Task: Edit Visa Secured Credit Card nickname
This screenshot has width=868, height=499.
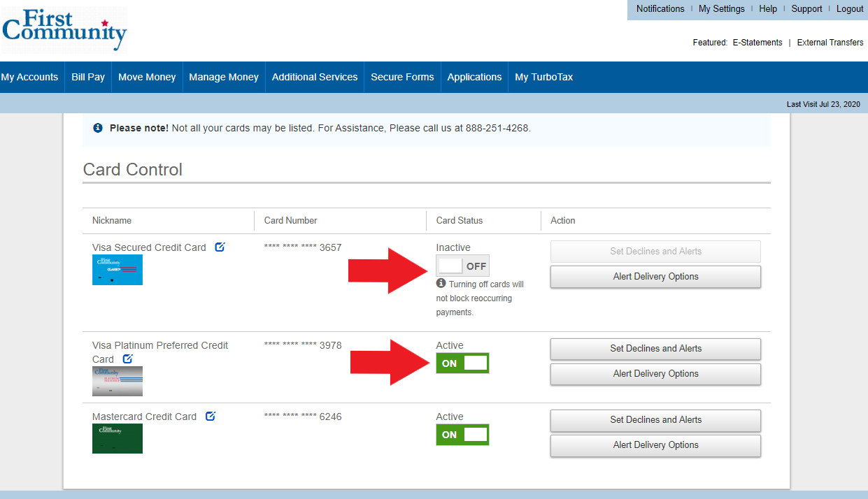Action: 220,247
